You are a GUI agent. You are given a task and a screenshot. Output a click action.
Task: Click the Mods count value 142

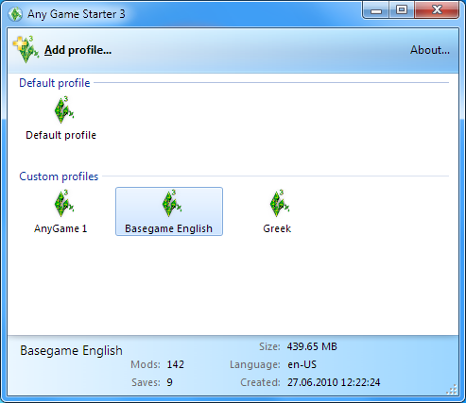point(176,364)
